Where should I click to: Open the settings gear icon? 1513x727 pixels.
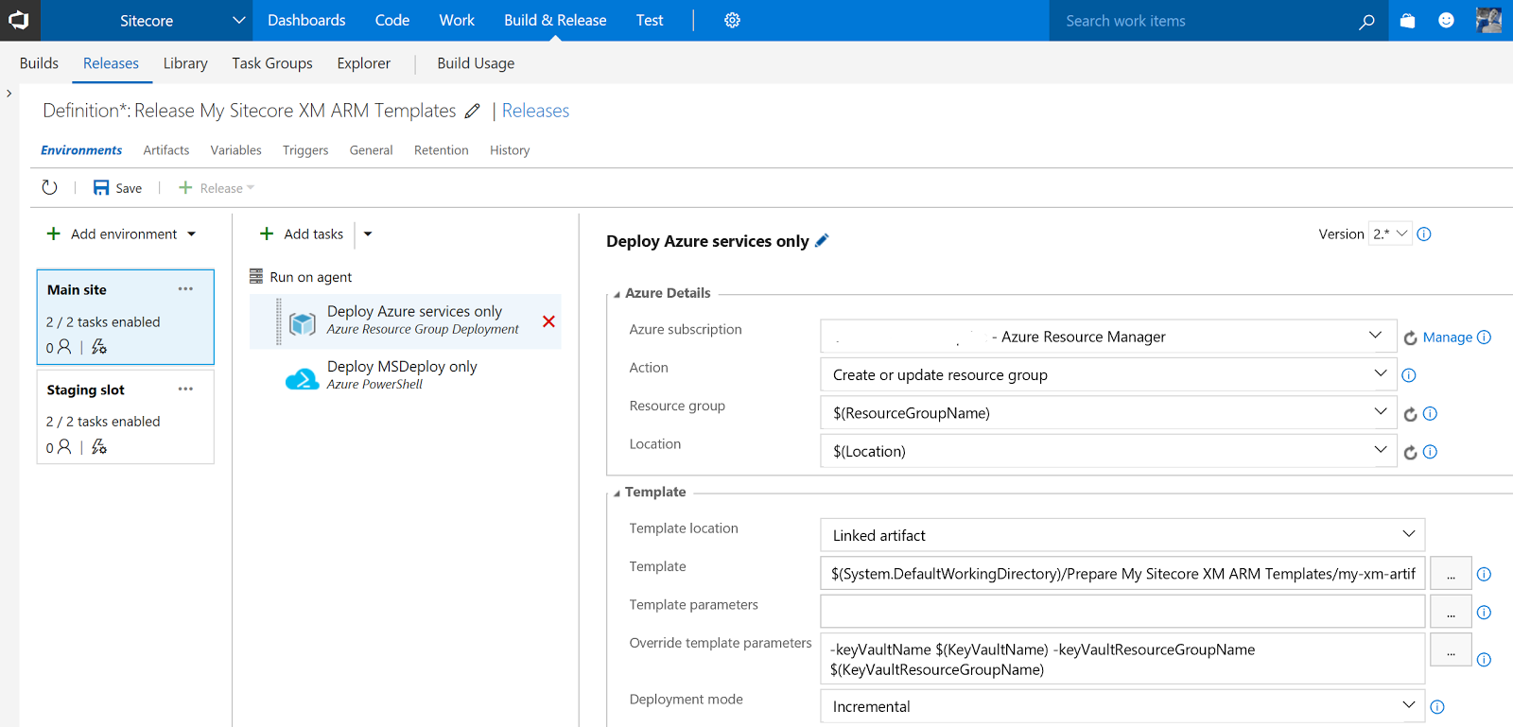click(732, 20)
